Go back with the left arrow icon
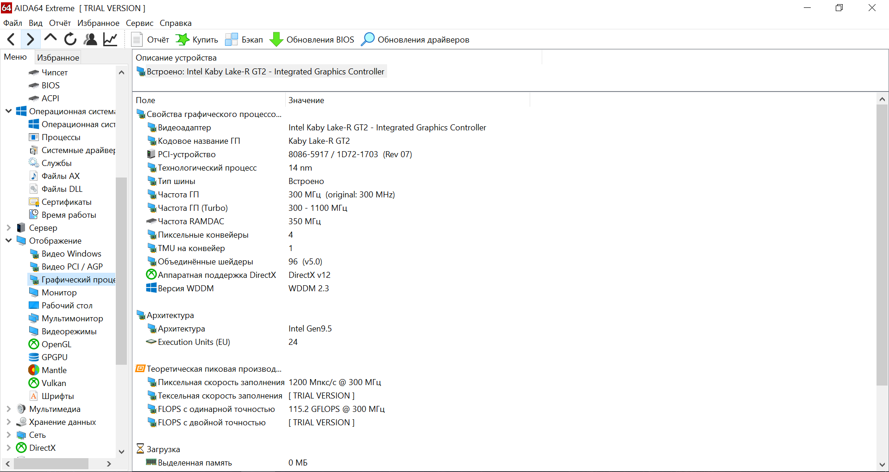 (x=12, y=39)
